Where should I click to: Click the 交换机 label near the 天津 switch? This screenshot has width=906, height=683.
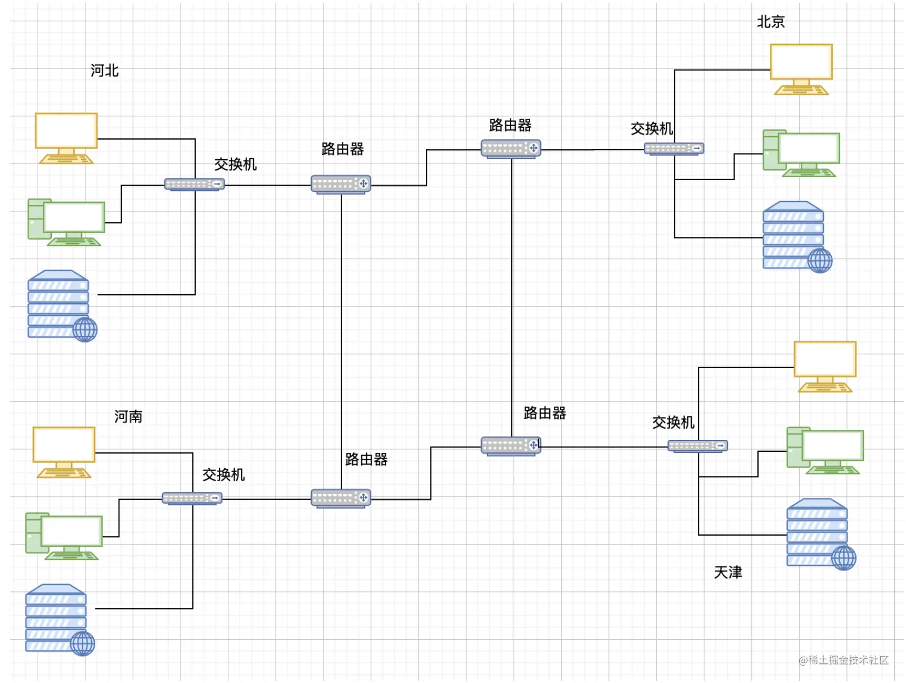673,423
